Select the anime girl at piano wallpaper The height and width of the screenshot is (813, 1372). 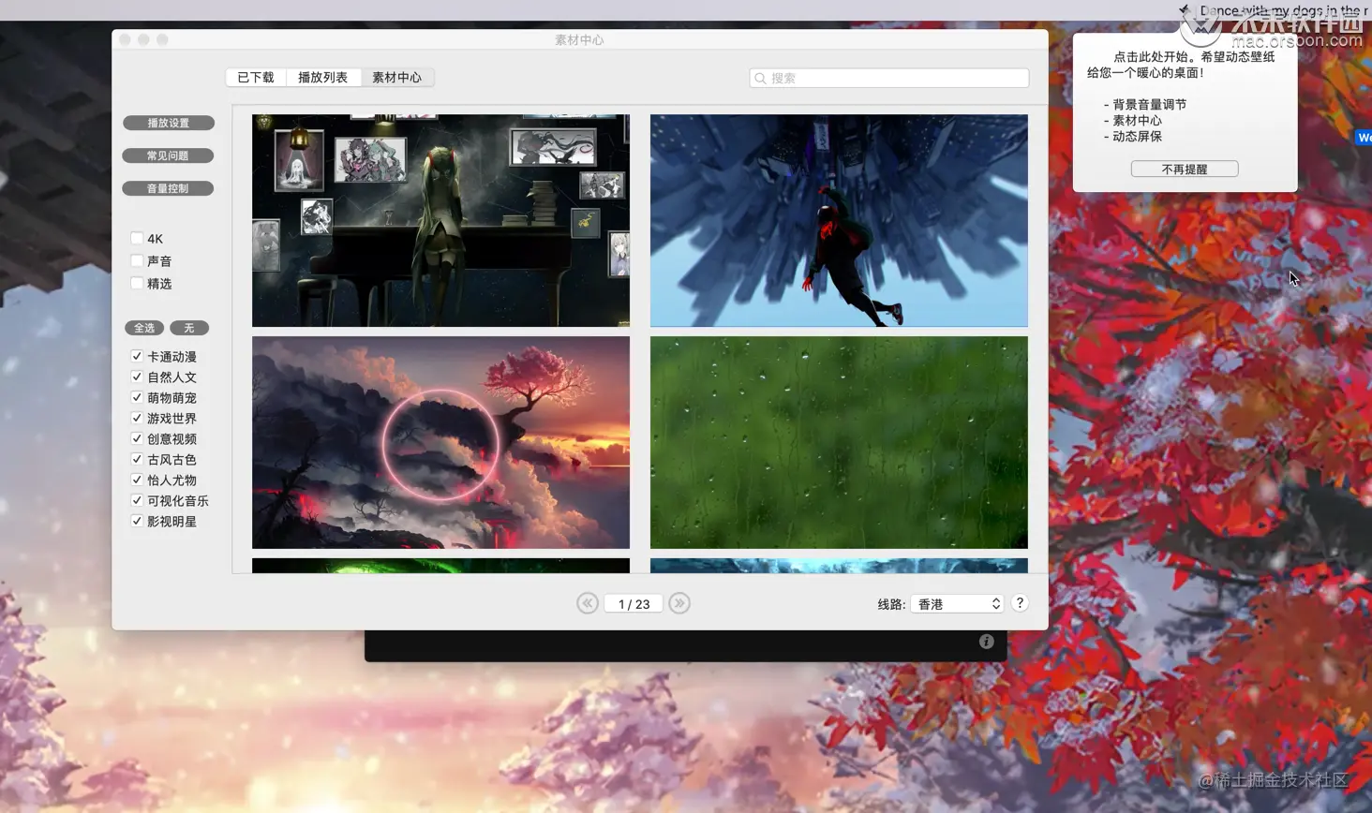[440, 220]
